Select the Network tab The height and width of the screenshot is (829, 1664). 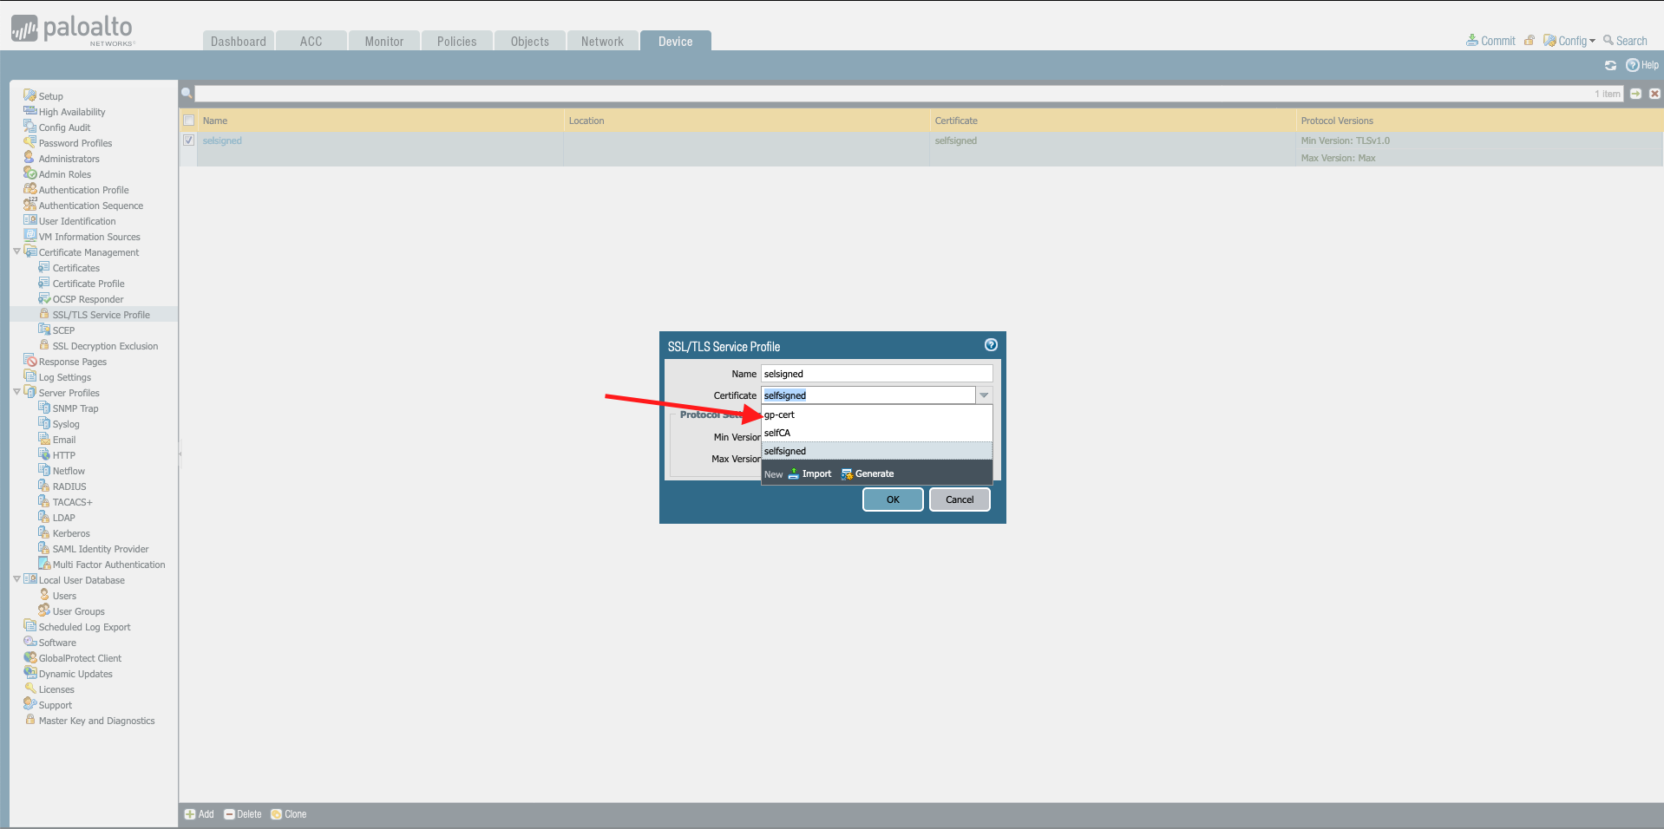coord(603,41)
